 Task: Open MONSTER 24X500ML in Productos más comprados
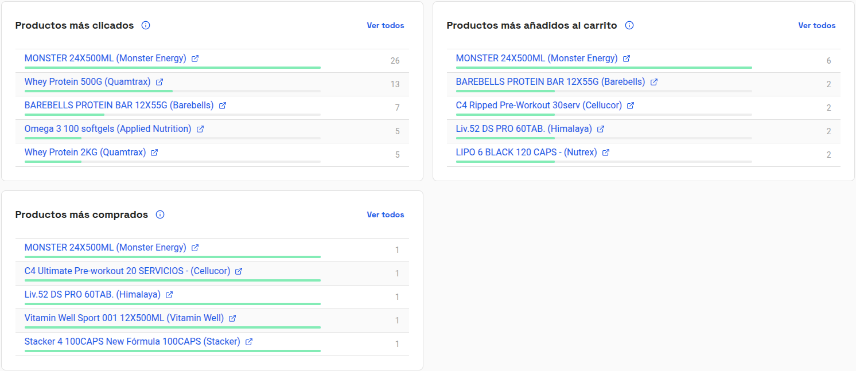(x=106, y=247)
